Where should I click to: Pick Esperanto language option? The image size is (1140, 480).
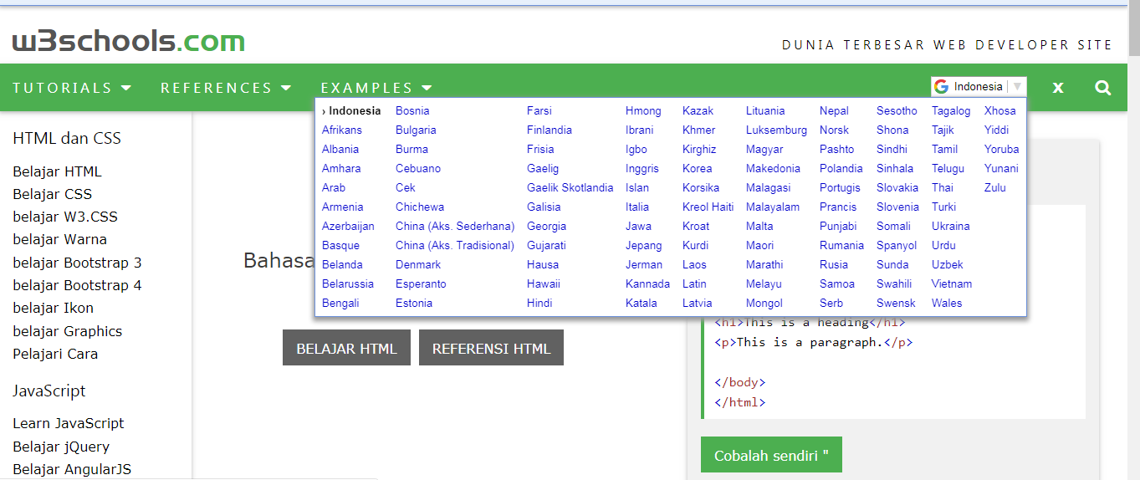(x=421, y=283)
